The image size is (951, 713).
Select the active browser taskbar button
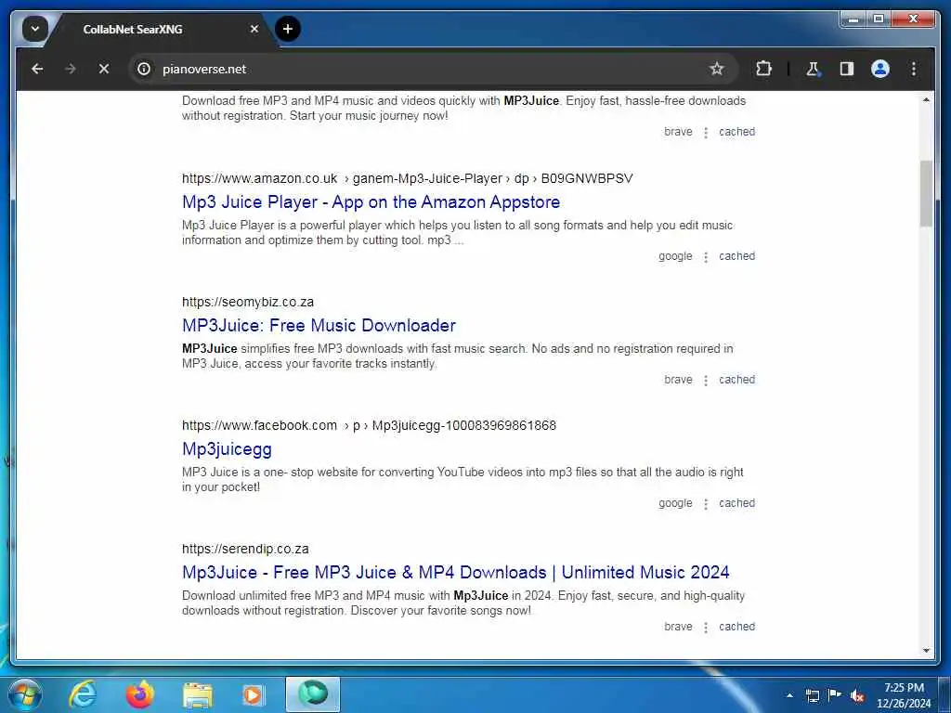(x=312, y=694)
